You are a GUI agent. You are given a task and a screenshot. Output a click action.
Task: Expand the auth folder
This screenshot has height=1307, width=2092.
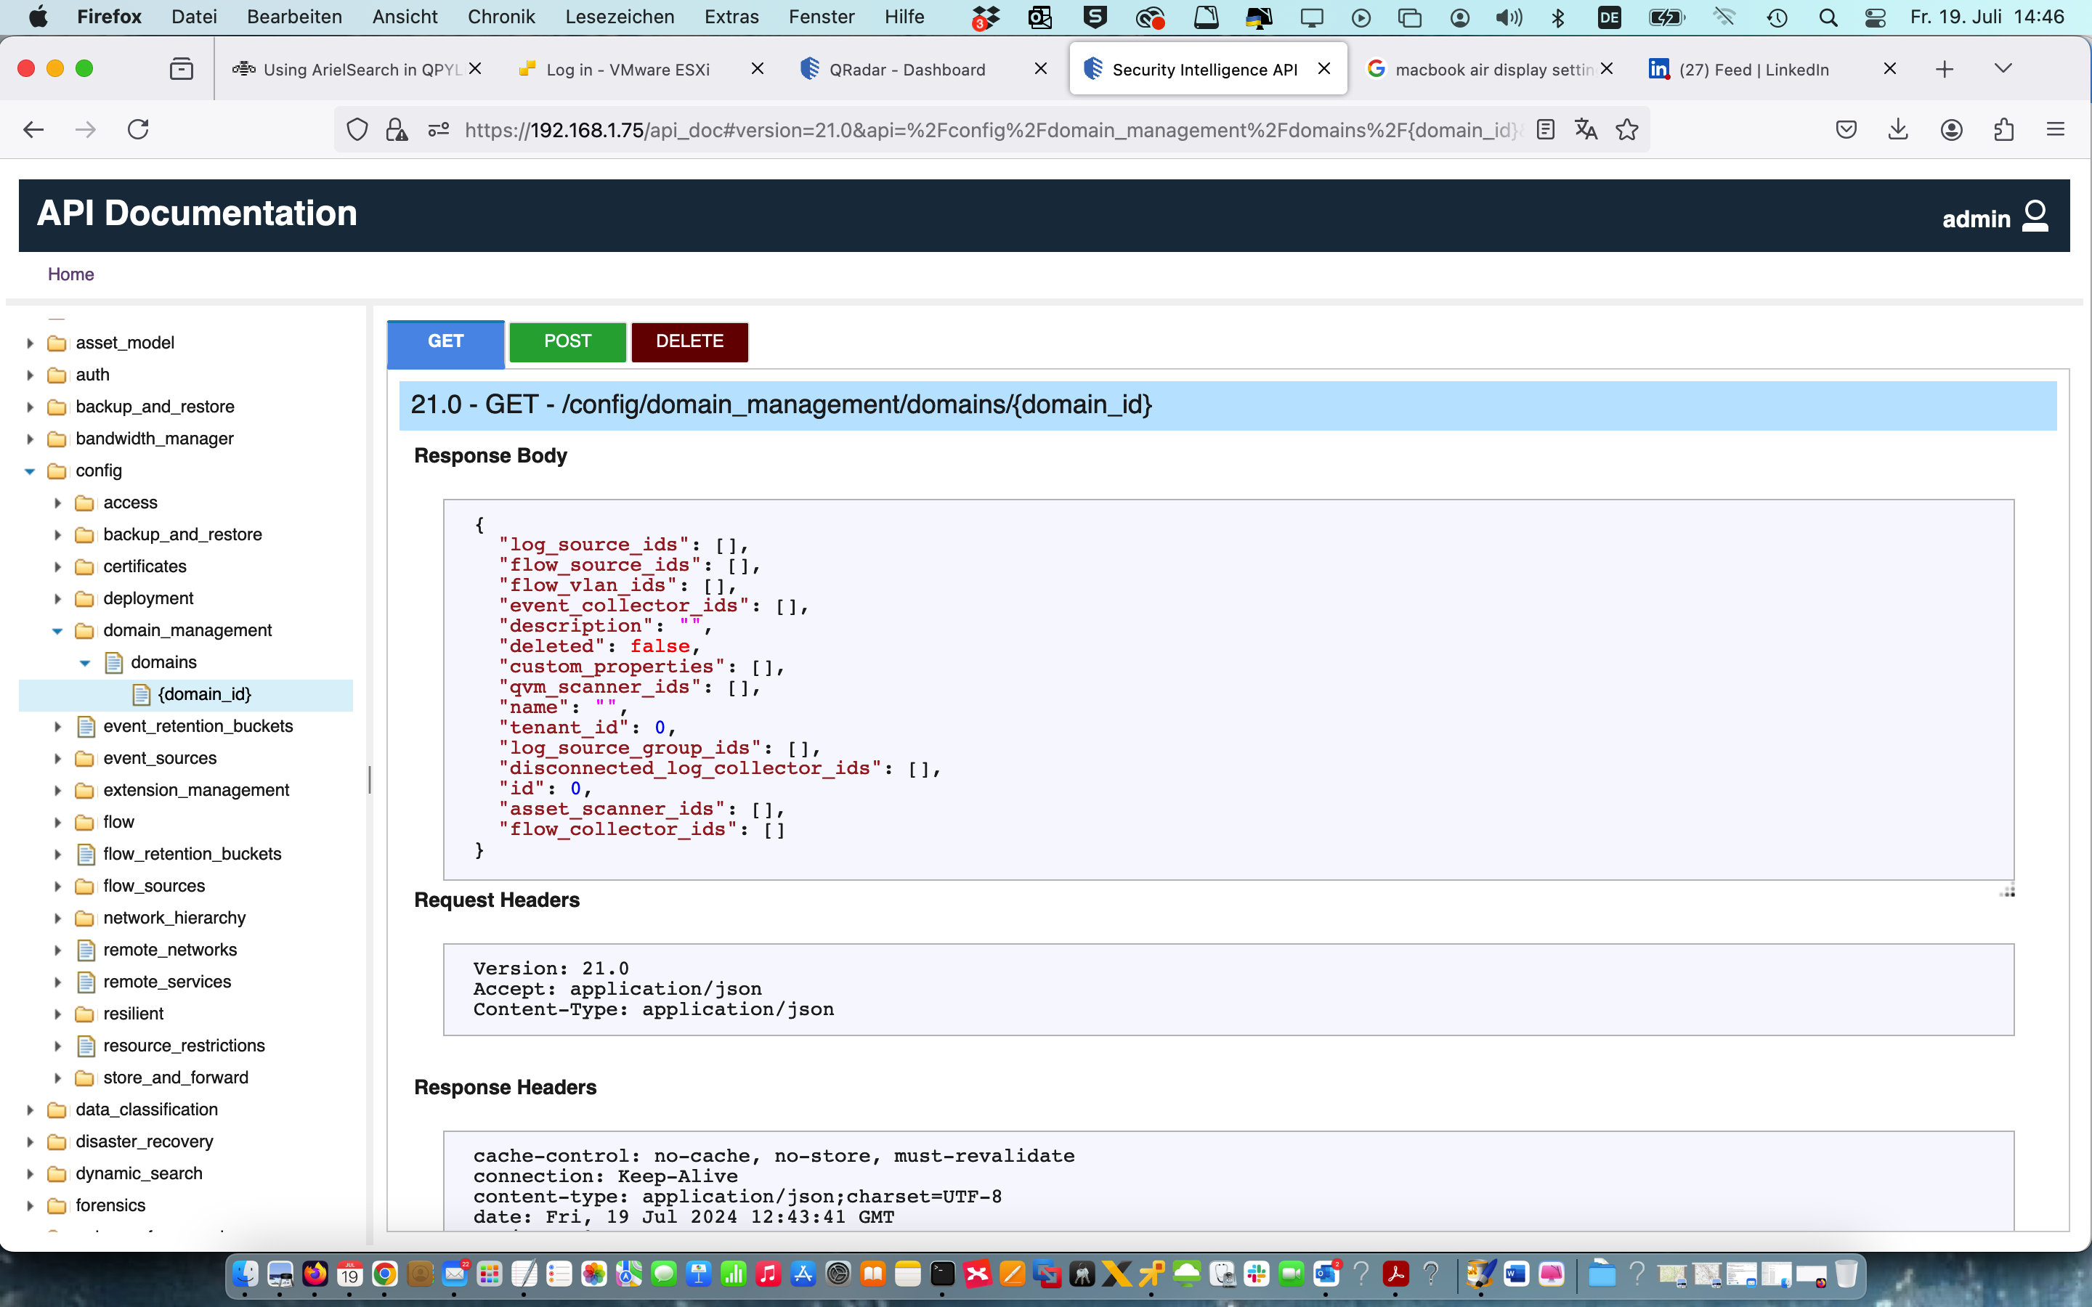click(x=29, y=375)
